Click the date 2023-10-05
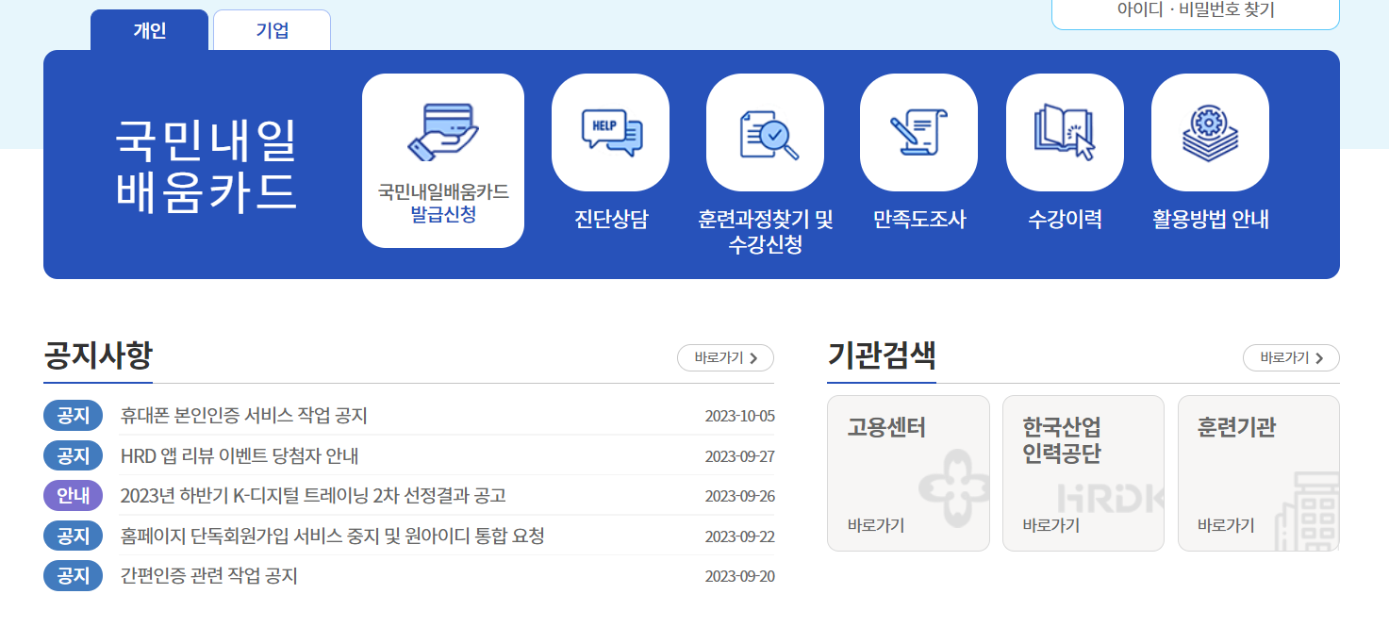The image size is (1389, 627). click(x=740, y=417)
